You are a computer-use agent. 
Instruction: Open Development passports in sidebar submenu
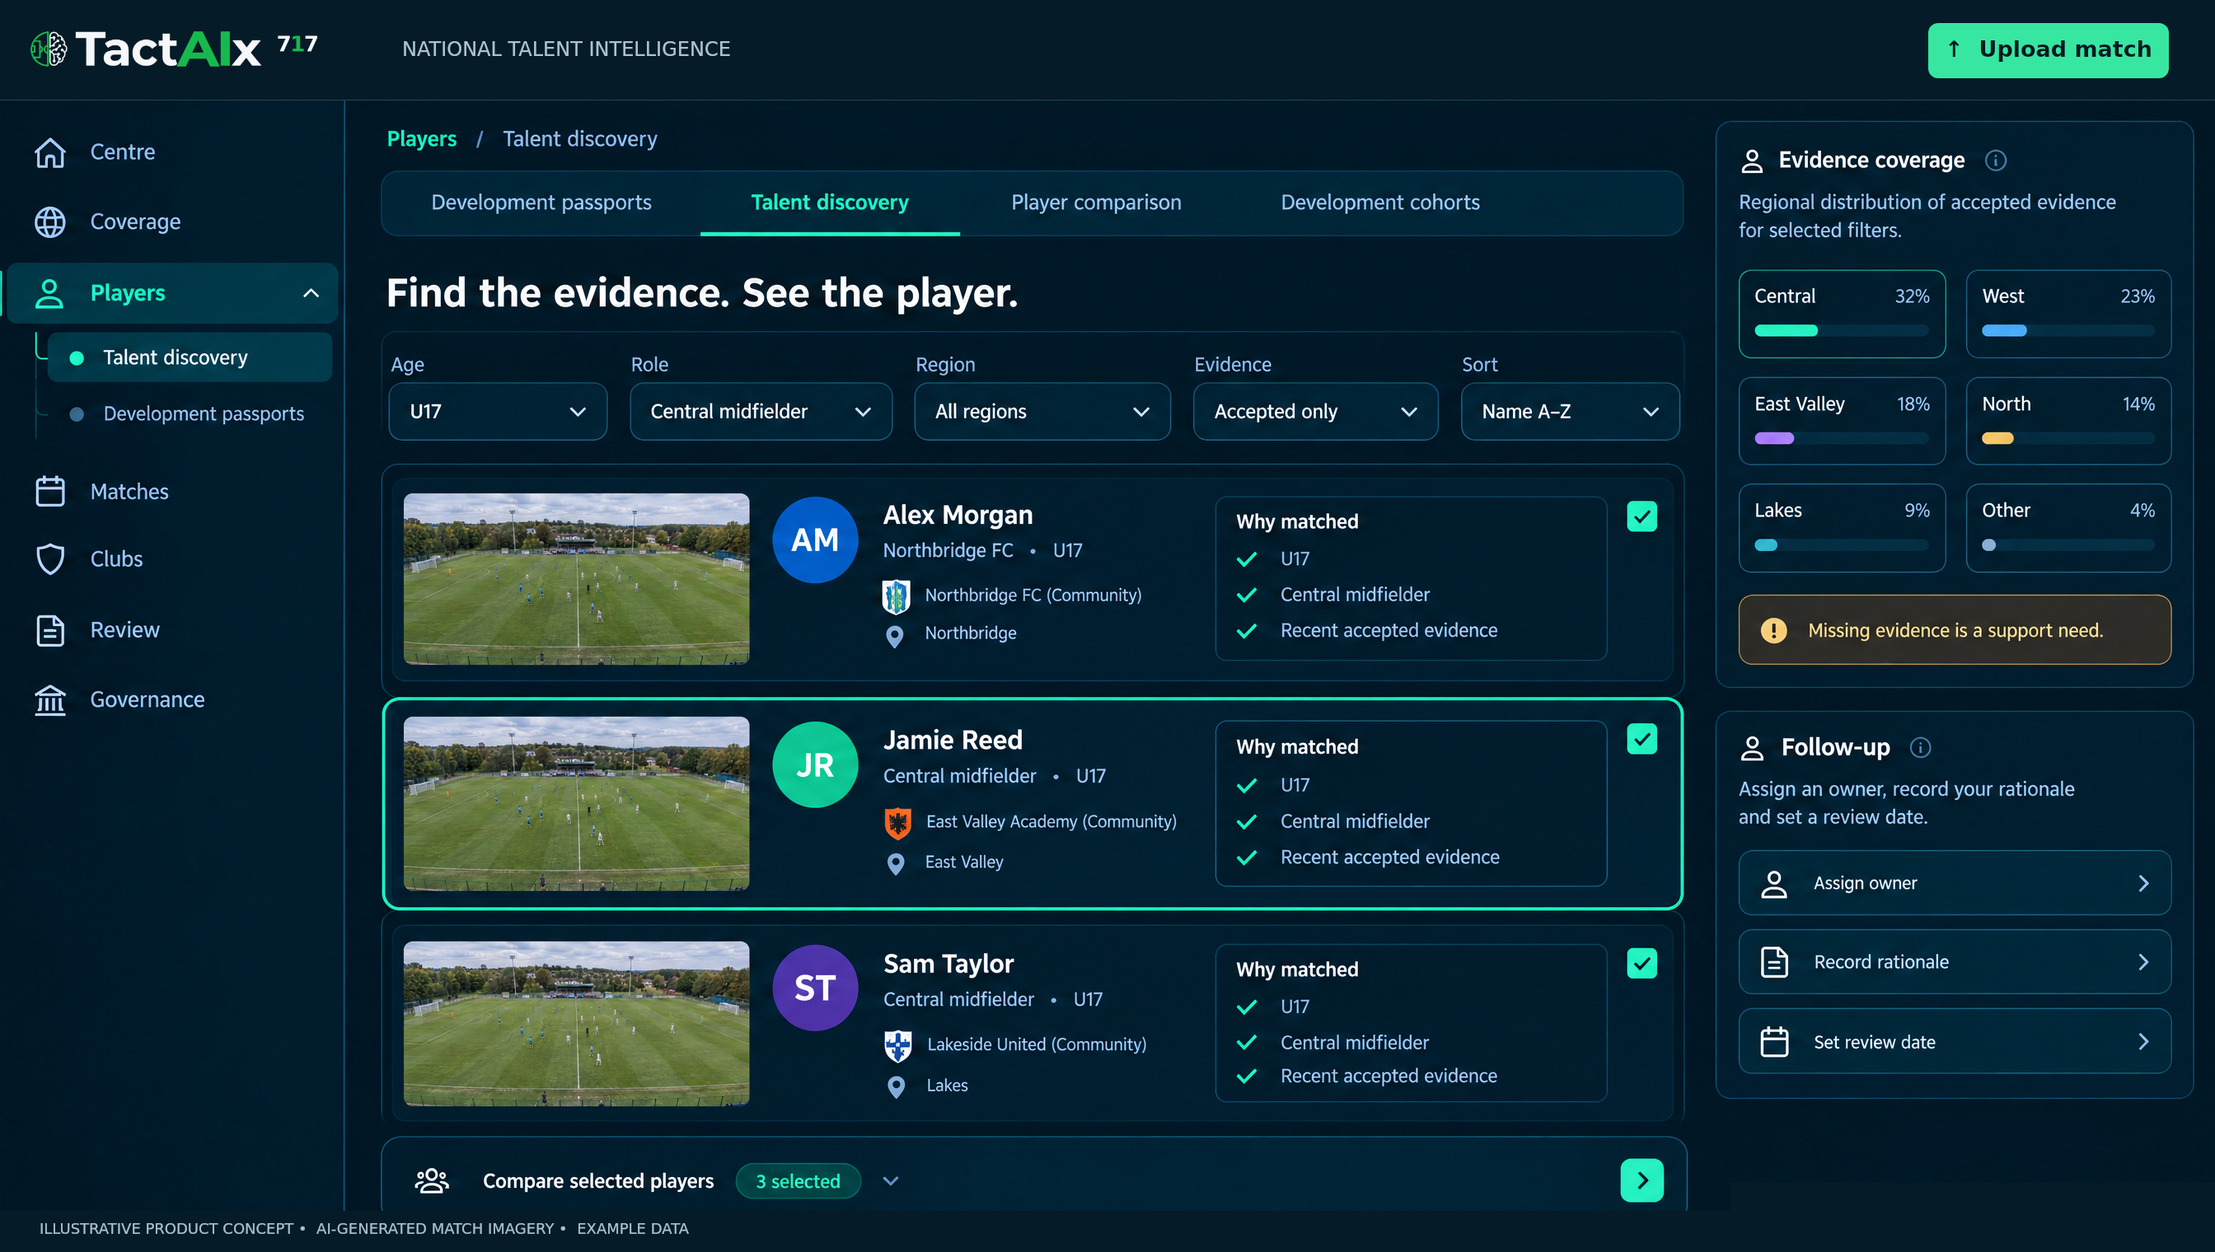[203, 413]
